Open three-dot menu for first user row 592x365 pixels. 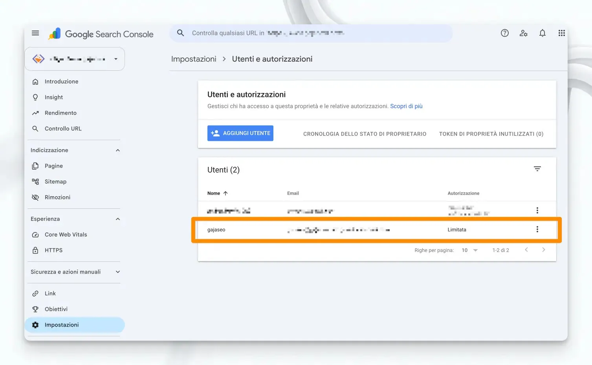click(x=537, y=210)
